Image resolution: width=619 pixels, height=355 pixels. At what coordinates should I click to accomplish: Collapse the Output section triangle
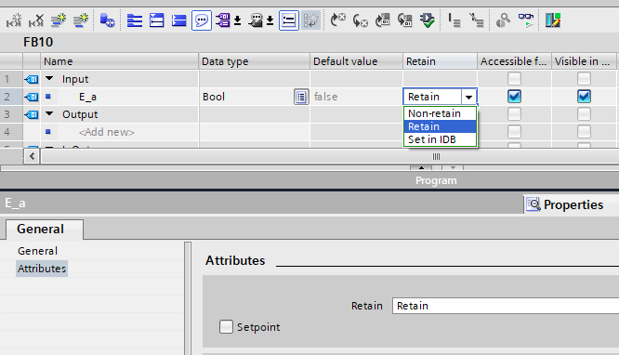pyautogui.click(x=49, y=113)
